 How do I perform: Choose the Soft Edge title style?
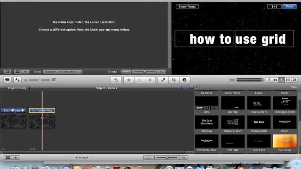233,141
